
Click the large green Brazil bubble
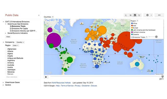[70, 60]
